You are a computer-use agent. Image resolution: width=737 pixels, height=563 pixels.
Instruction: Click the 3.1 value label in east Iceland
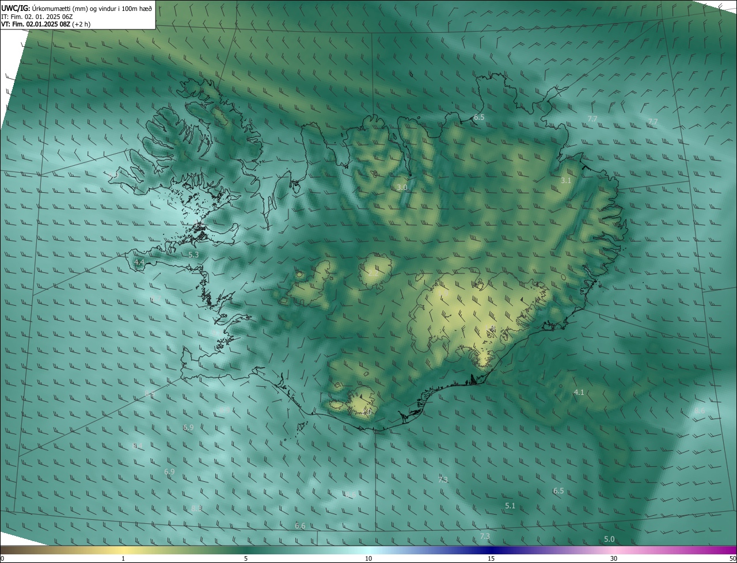(x=566, y=181)
